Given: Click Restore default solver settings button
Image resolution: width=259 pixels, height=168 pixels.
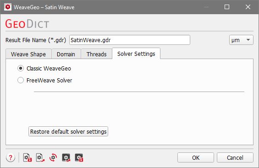Looking at the screenshot, I should pyautogui.click(x=68, y=131).
